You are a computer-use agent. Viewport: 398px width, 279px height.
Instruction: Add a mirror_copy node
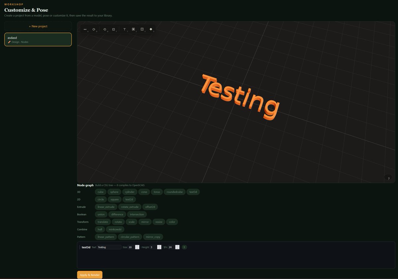click(x=153, y=237)
